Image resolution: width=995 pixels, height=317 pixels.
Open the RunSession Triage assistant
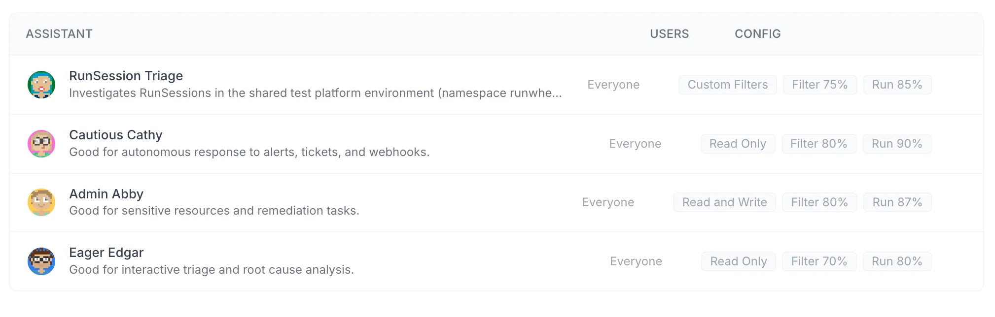(x=126, y=76)
